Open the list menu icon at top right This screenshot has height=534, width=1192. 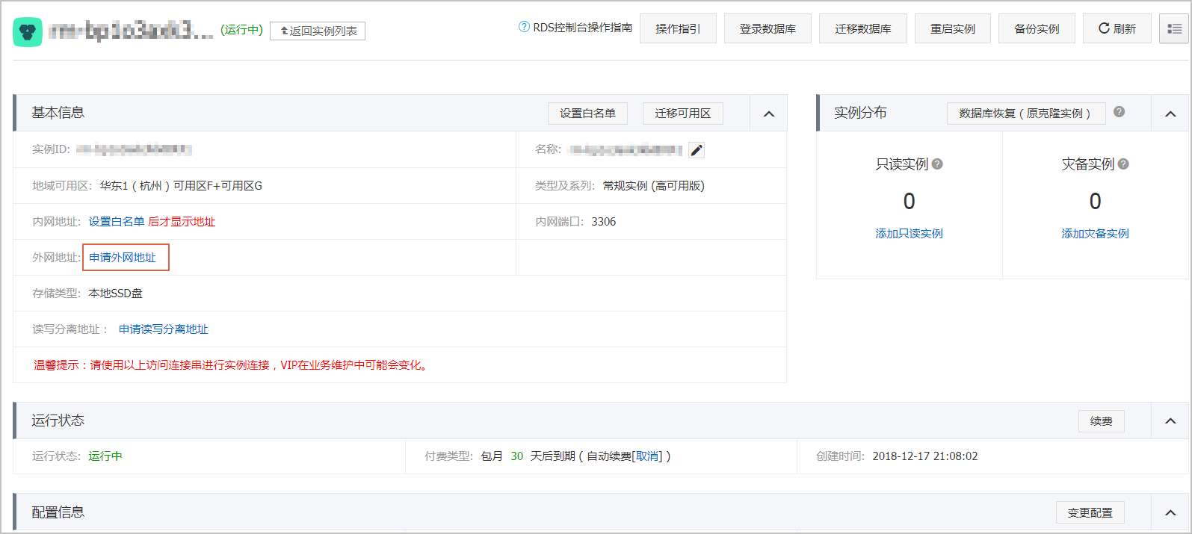point(1174,28)
